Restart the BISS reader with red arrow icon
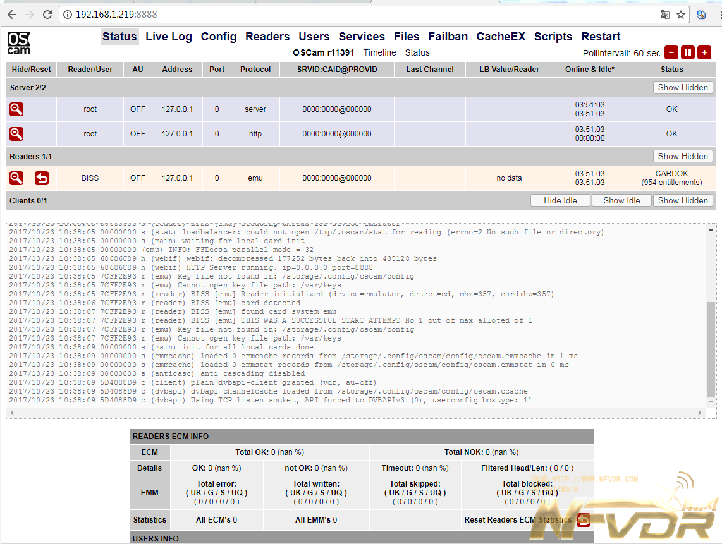The width and height of the screenshot is (722, 544). [x=42, y=178]
